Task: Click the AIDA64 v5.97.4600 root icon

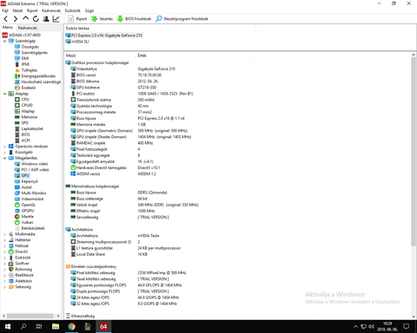Action: coord(4,35)
